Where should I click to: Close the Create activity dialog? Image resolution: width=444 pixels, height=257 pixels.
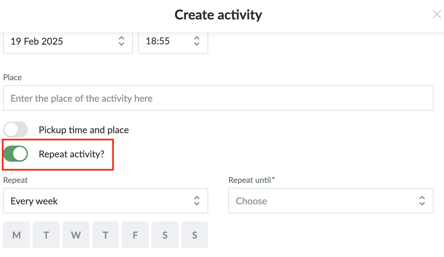(x=437, y=14)
